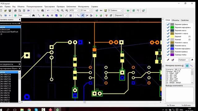
Task: Select the Copper Pour tool icon
Action: (56, 15)
